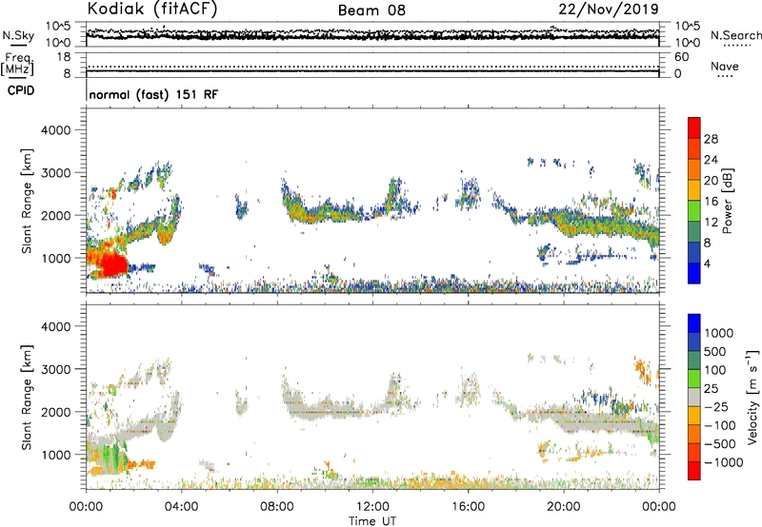
Task: Click the 3000 tick of the power panel
Action: tap(56, 173)
